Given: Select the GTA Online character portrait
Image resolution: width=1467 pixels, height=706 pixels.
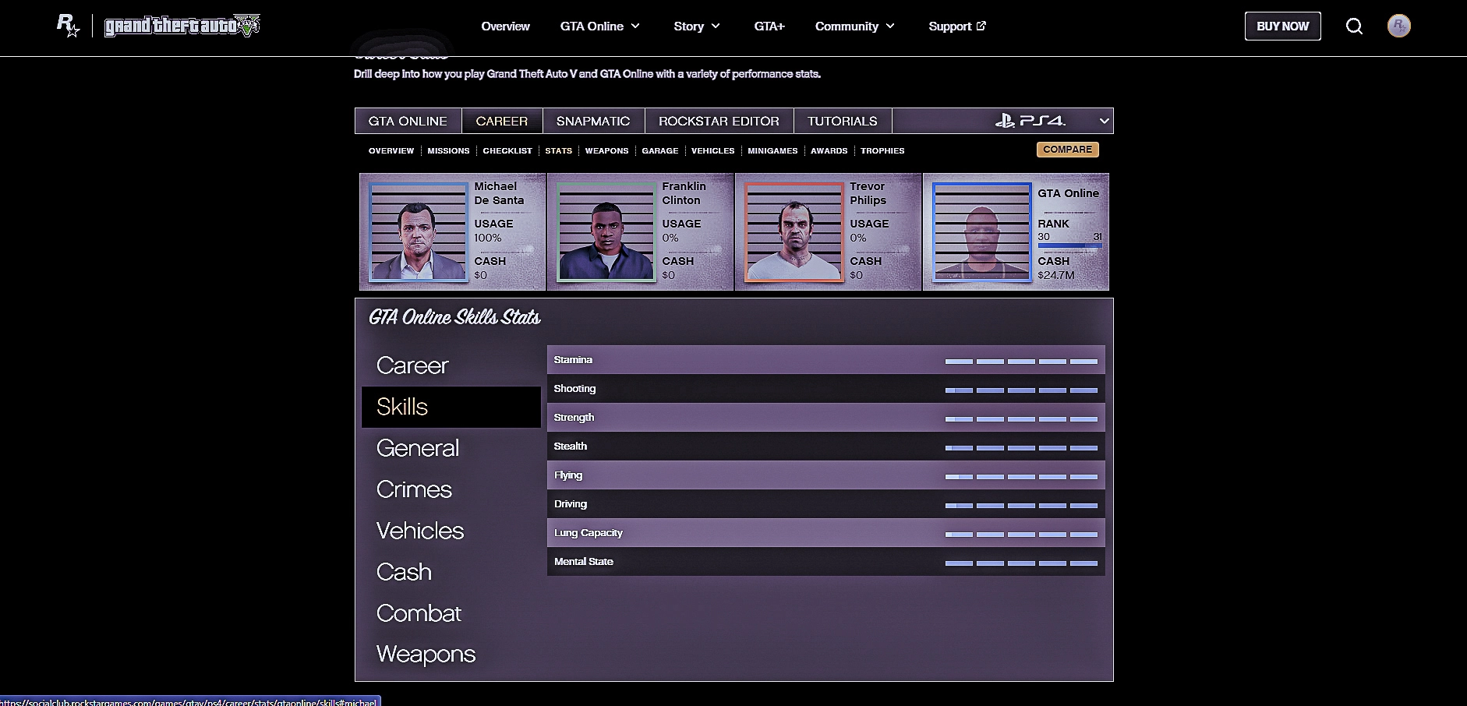Looking at the screenshot, I should click(981, 232).
